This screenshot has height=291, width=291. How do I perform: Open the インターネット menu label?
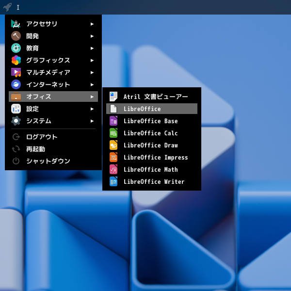pyautogui.click(x=48, y=84)
